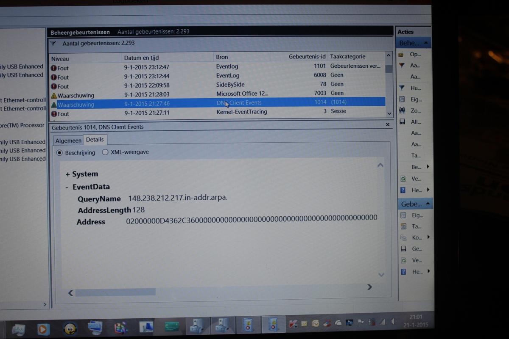This screenshot has height=339, width=509.
Task: Switch to the Algemeen tab
Action: coord(68,141)
